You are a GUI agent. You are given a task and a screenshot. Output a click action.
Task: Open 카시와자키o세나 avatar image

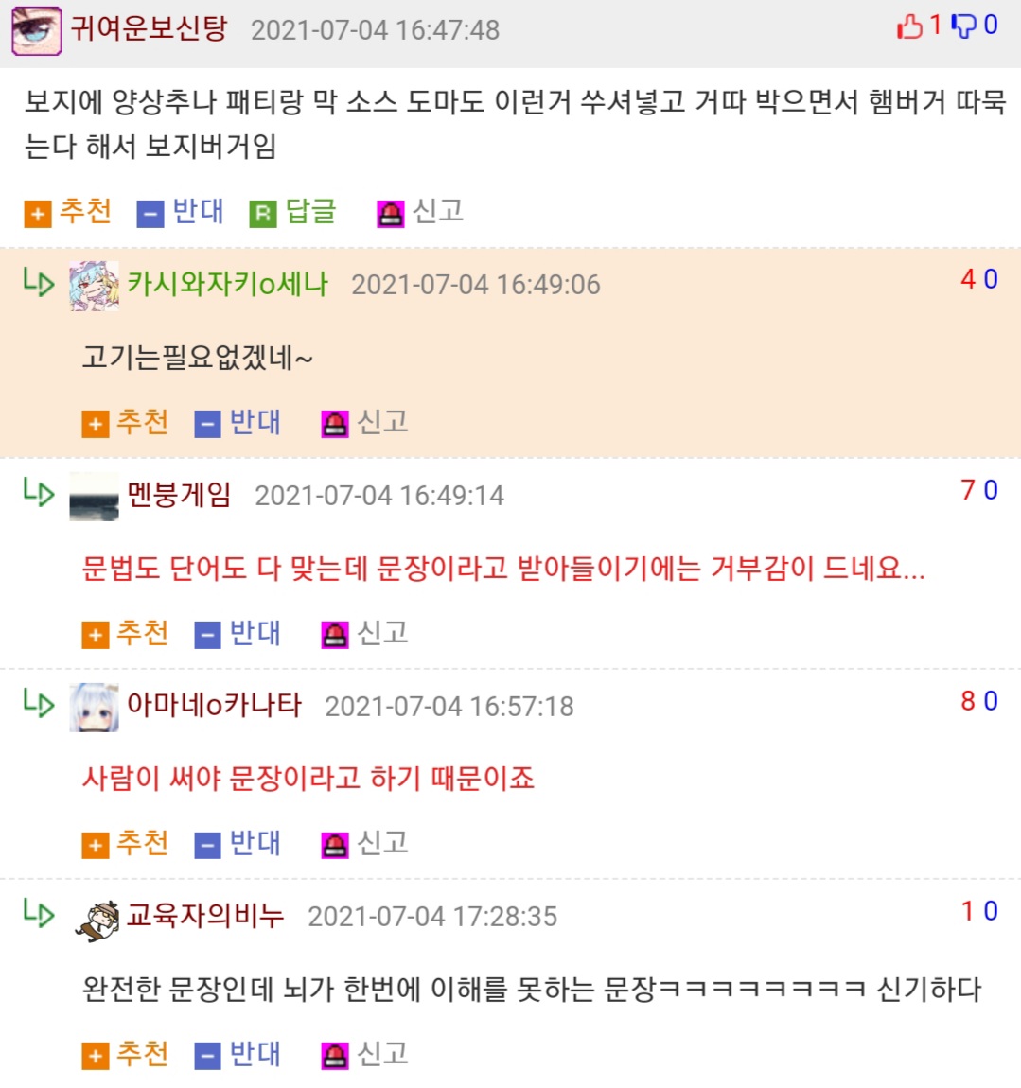pos(94,286)
